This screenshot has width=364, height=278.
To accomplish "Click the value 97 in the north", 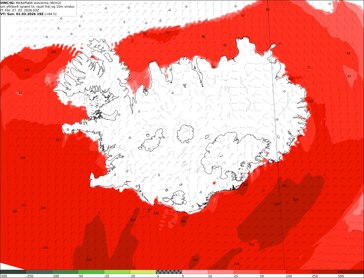I will coord(243,16).
